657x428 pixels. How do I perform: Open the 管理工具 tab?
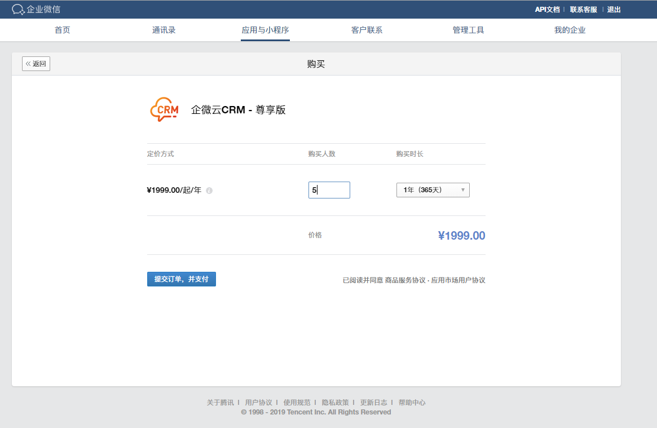click(x=468, y=30)
